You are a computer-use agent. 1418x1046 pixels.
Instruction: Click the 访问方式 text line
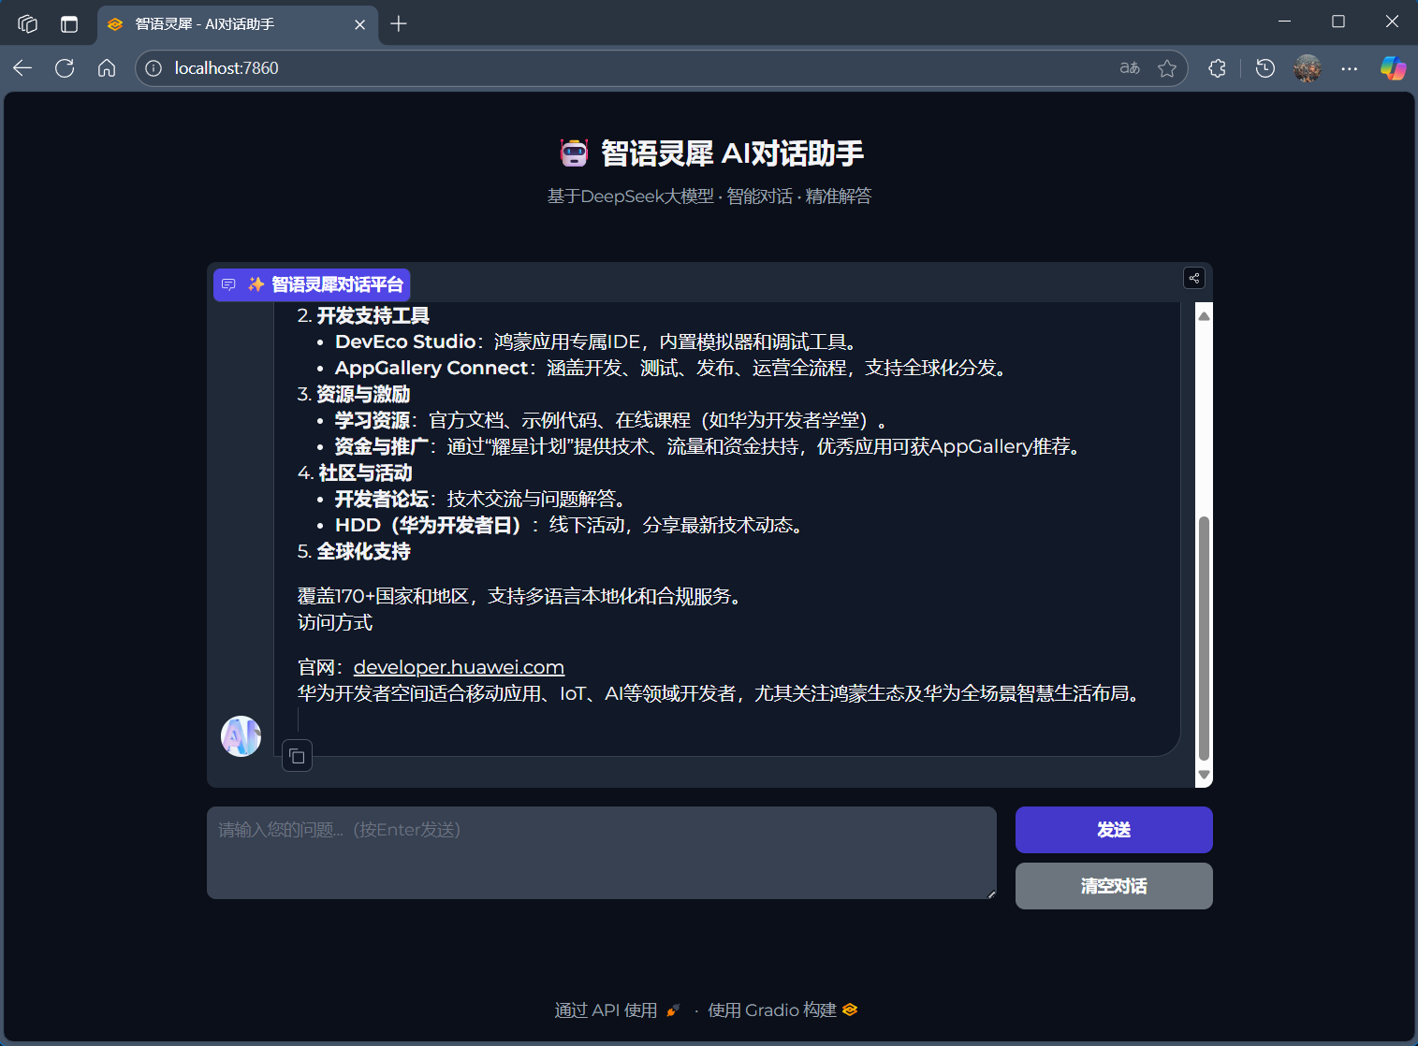335,623
